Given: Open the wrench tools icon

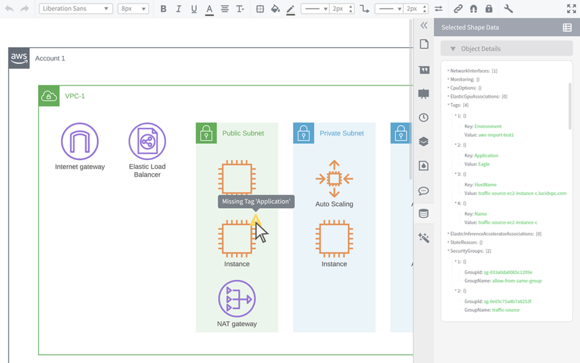Looking at the screenshot, I should [508, 9].
